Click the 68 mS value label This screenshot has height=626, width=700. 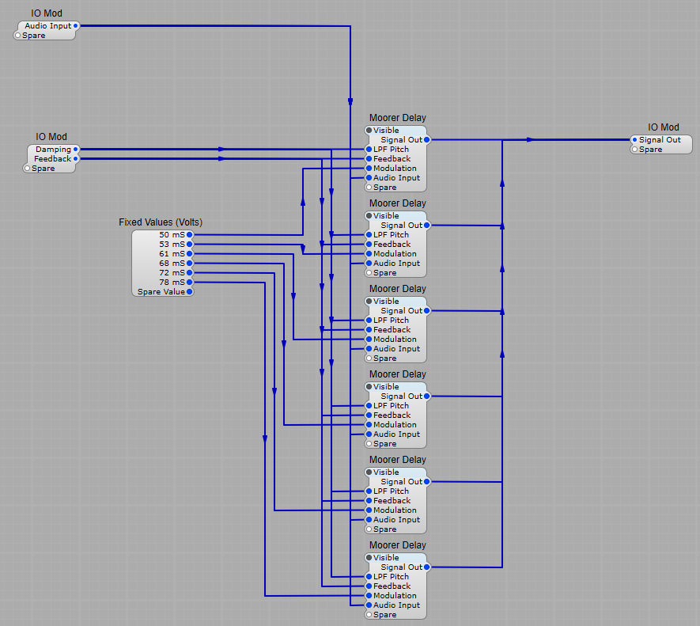click(171, 264)
